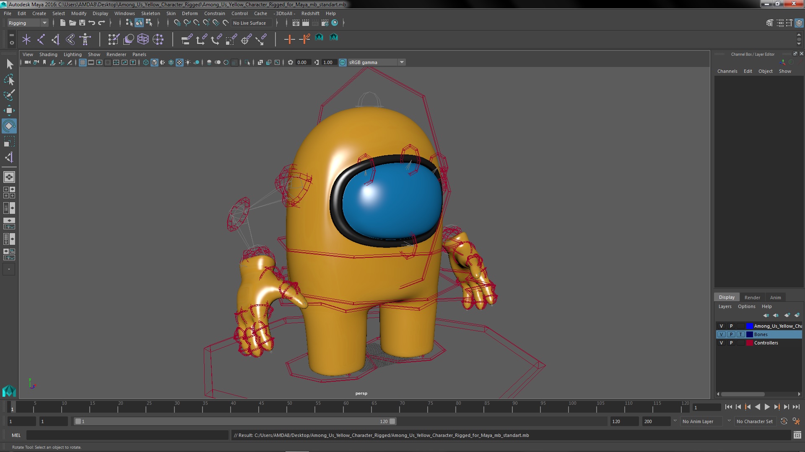The height and width of the screenshot is (452, 805).
Task: Click the Orient constraint shelf icon
Action: click(216, 39)
